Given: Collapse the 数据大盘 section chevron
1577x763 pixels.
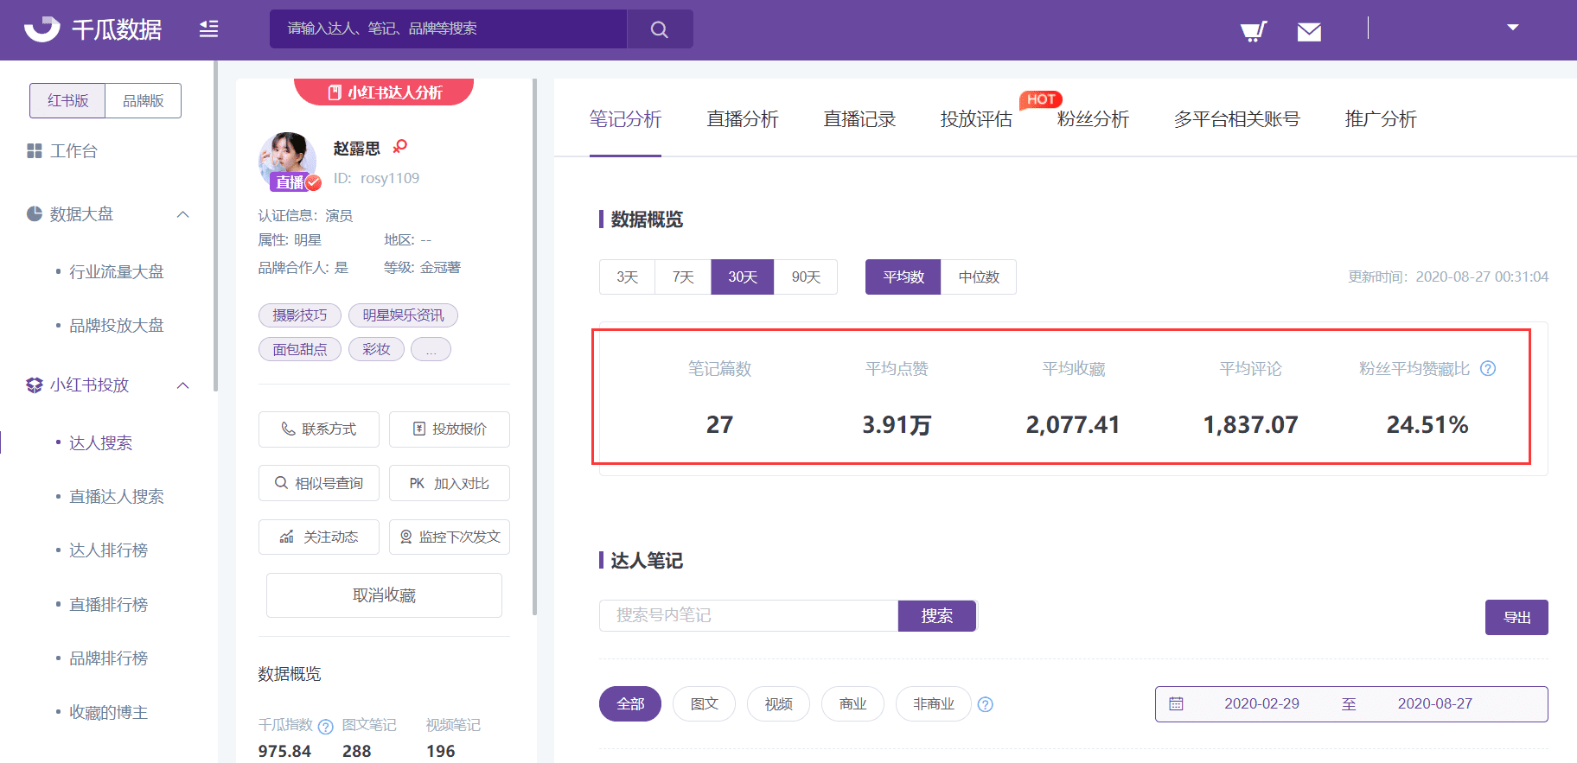Looking at the screenshot, I should [x=183, y=214].
